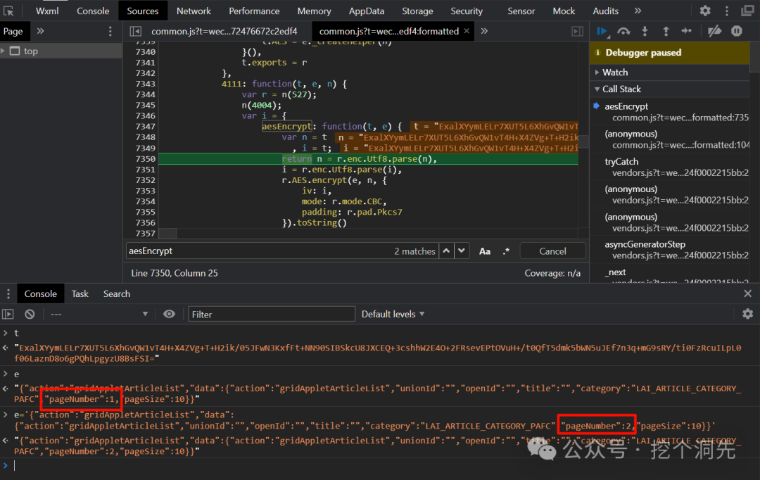760x480 pixels.
Task: Step out of current function
Action: [x=666, y=31]
